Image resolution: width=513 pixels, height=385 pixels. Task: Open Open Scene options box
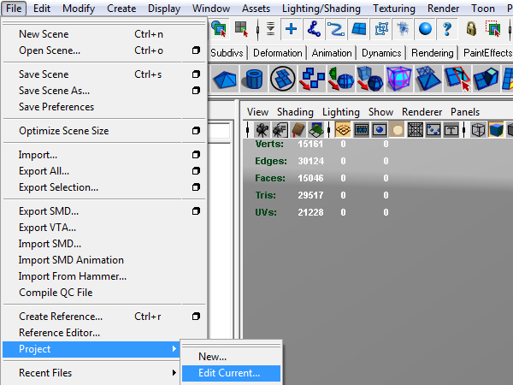(196, 50)
